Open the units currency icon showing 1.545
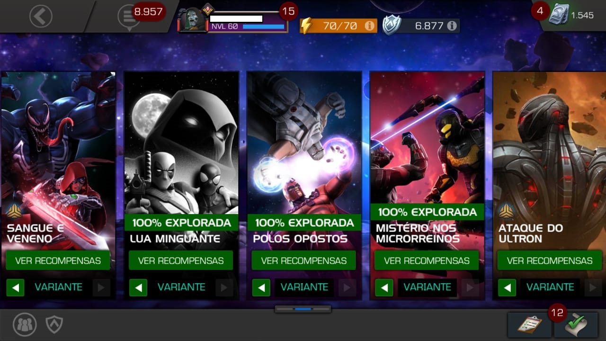 click(559, 15)
